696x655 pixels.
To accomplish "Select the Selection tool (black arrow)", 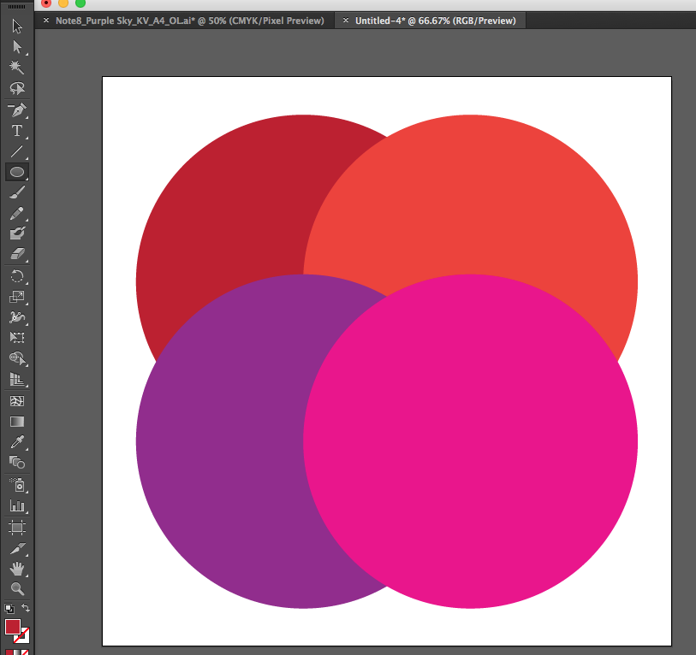I will pos(17,27).
